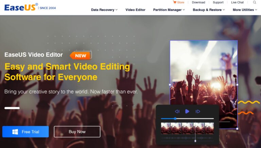
Task: Click the orange NEW badge
Action: tap(81, 56)
